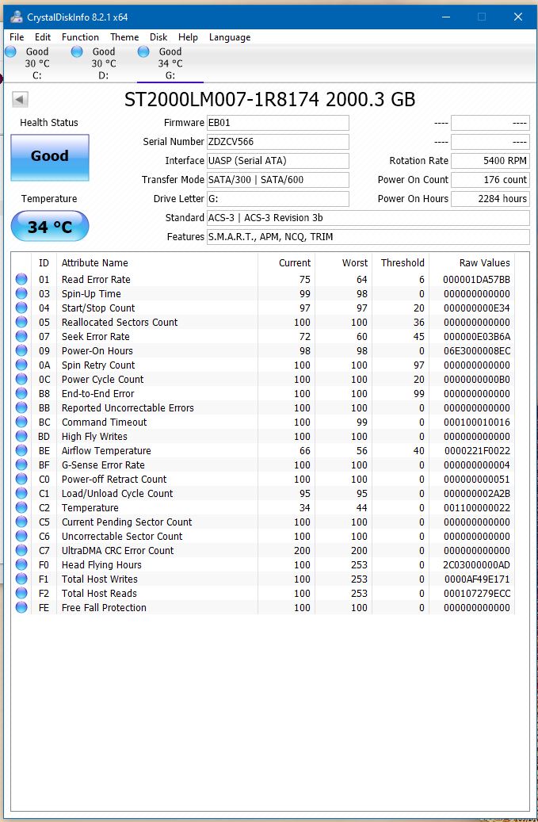Open the Edit menu
The height and width of the screenshot is (822, 538).
(43, 37)
